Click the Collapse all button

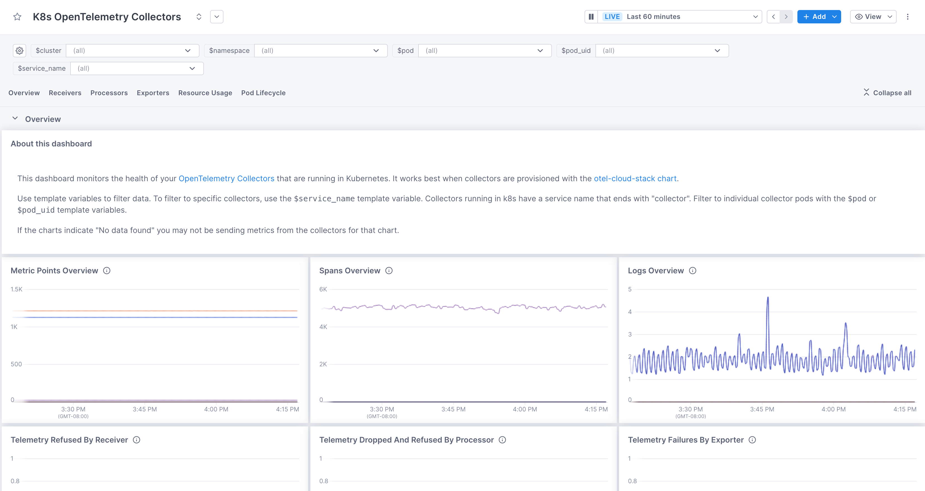coord(886,92)
